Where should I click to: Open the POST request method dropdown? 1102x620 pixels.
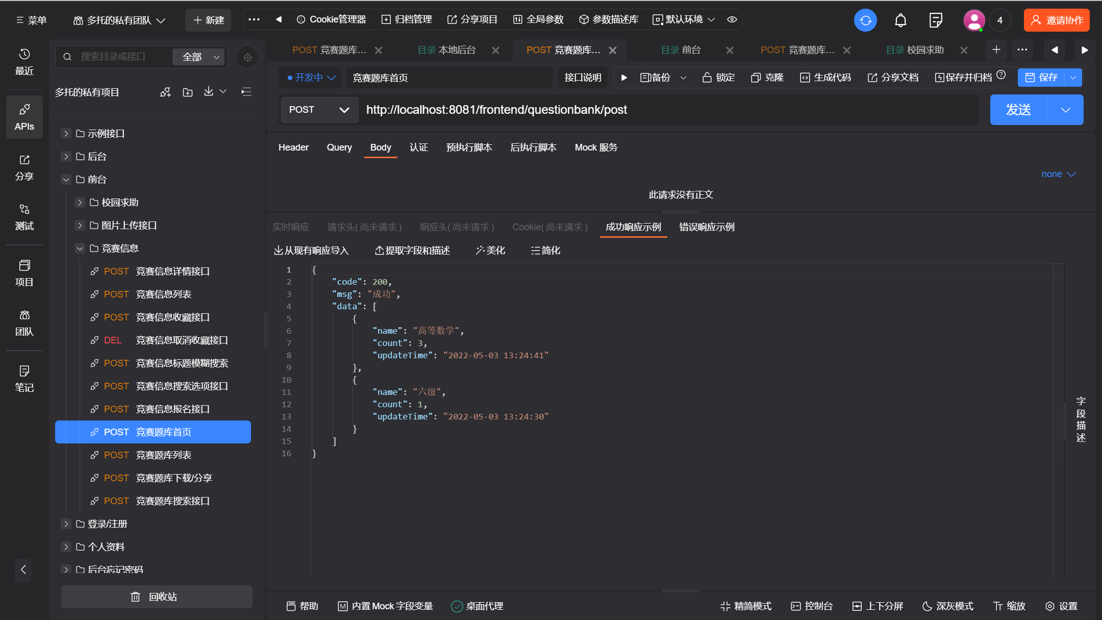[319, 110]
